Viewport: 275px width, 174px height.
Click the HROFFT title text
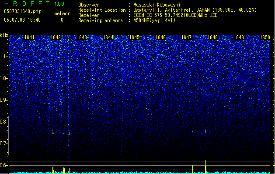tap(27, 3)
